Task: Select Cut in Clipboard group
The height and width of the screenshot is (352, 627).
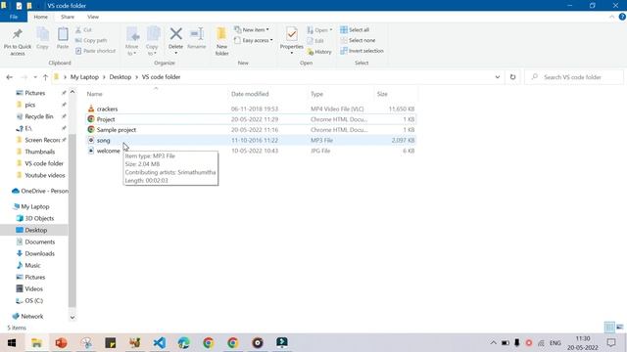Action: coord(83,30)
